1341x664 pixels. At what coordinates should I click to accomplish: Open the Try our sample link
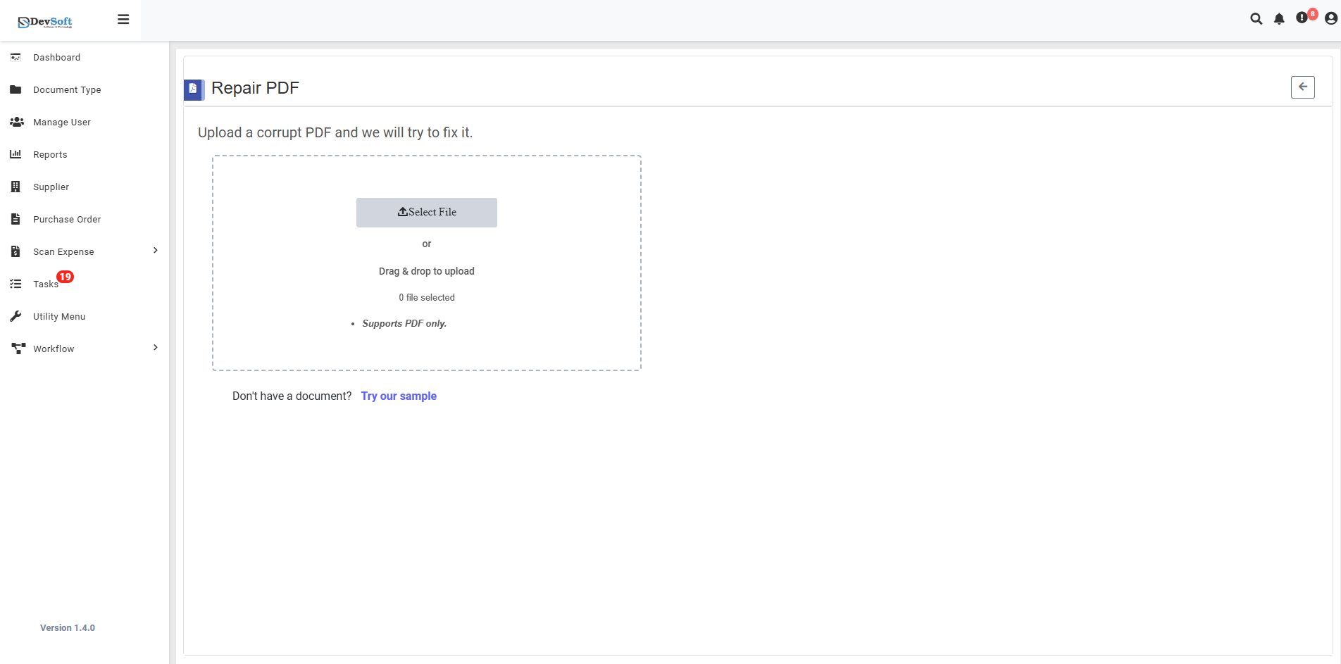[x=399, y=396]
